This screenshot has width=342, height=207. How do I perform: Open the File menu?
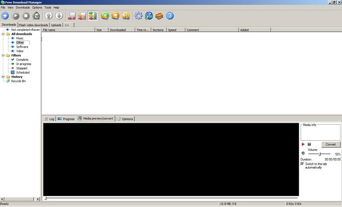[3, 8]
